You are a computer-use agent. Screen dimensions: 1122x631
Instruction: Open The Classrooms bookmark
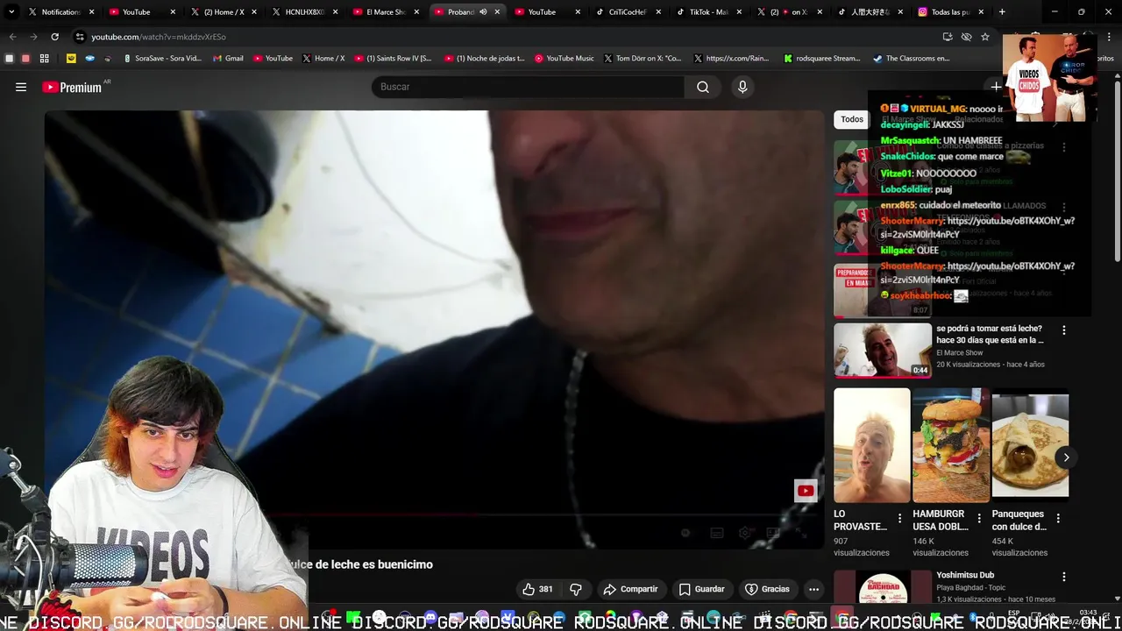(912, 59)
